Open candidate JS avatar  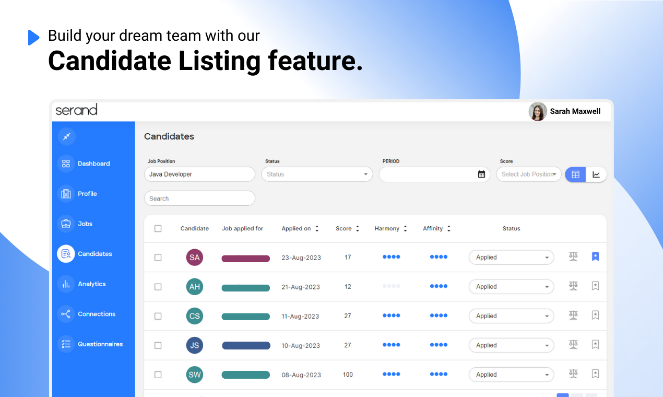[195, 345]
